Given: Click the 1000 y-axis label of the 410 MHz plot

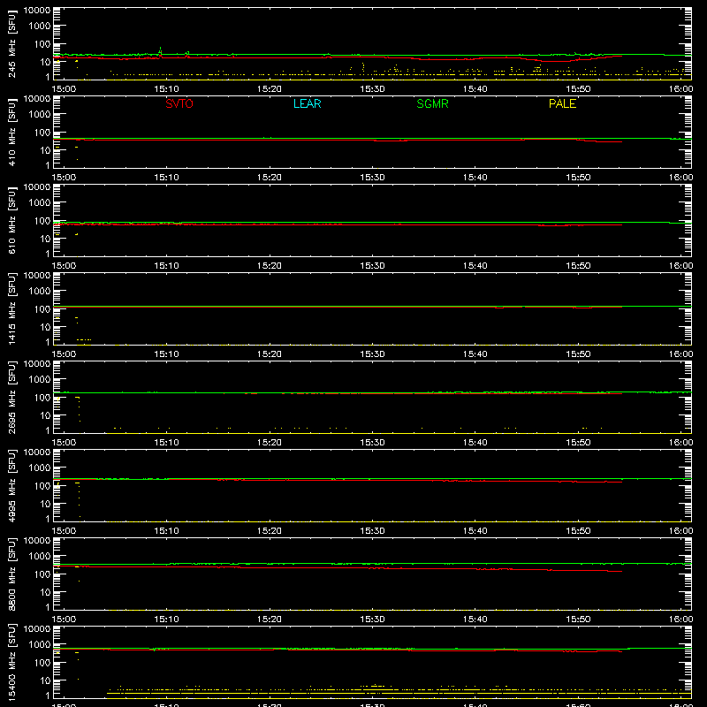Looking at the screenshot, I should pyautogui.click(x=40, y=115).
